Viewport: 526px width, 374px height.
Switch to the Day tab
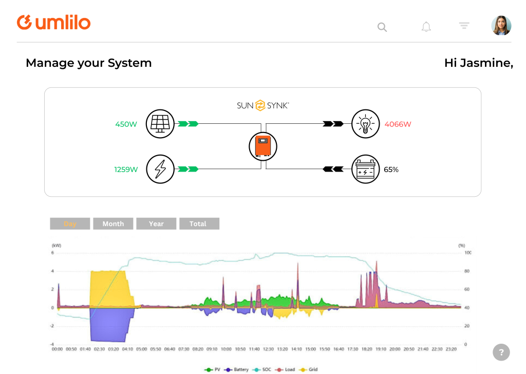[x=70, y=224]
